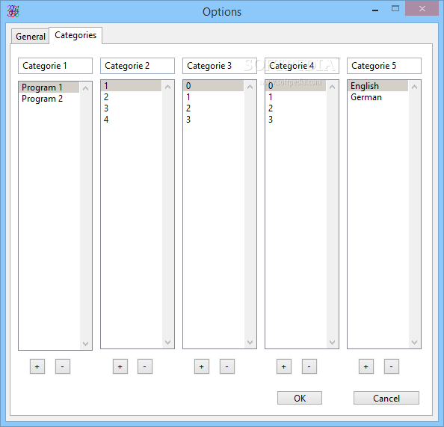
Task: Click the Categorie 4 list scroll up arrow
Action: pyautogui.click(x=332, y=87)
